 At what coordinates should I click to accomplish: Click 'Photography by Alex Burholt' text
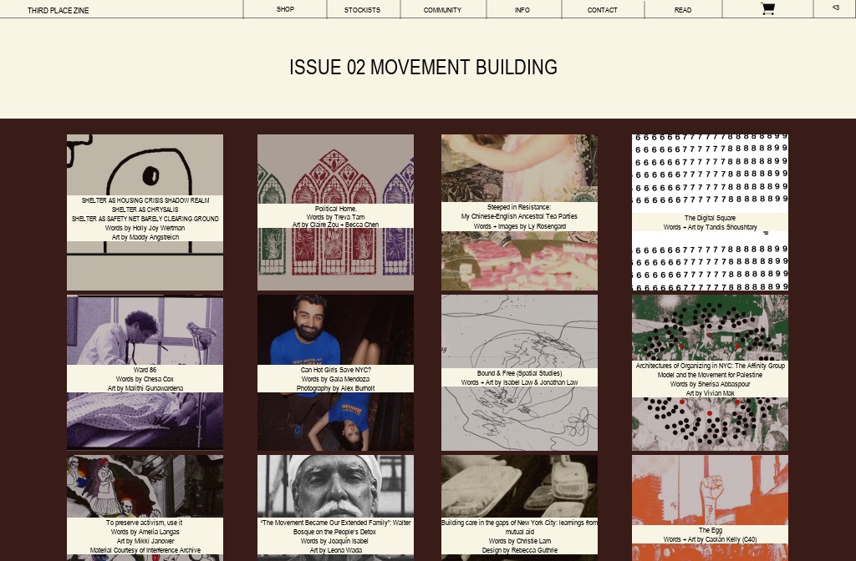335,388
